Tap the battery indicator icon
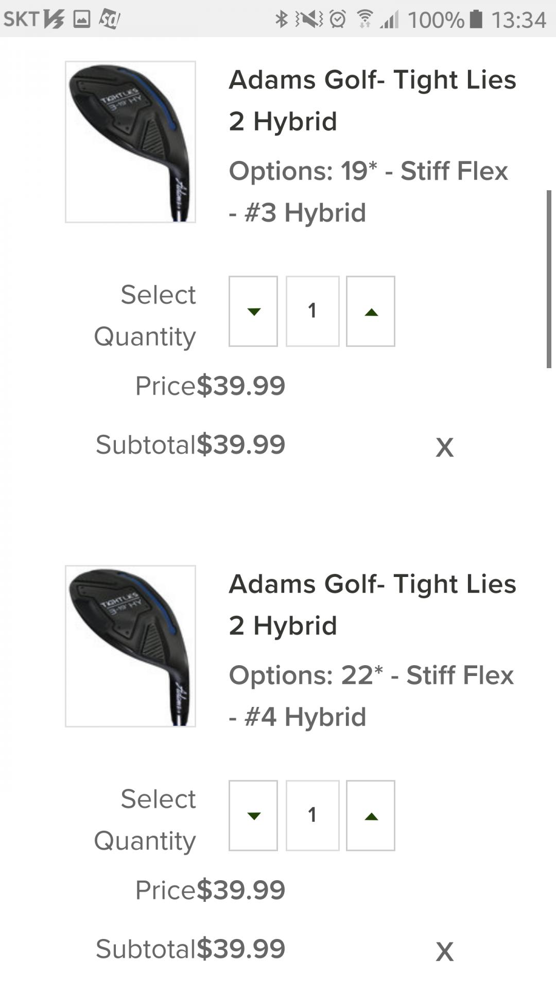 [477, 20]
